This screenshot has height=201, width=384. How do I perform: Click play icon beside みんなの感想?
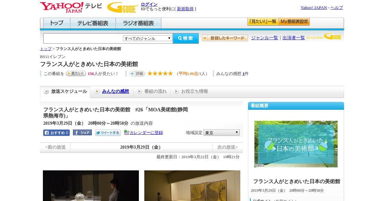coord(97,92)
